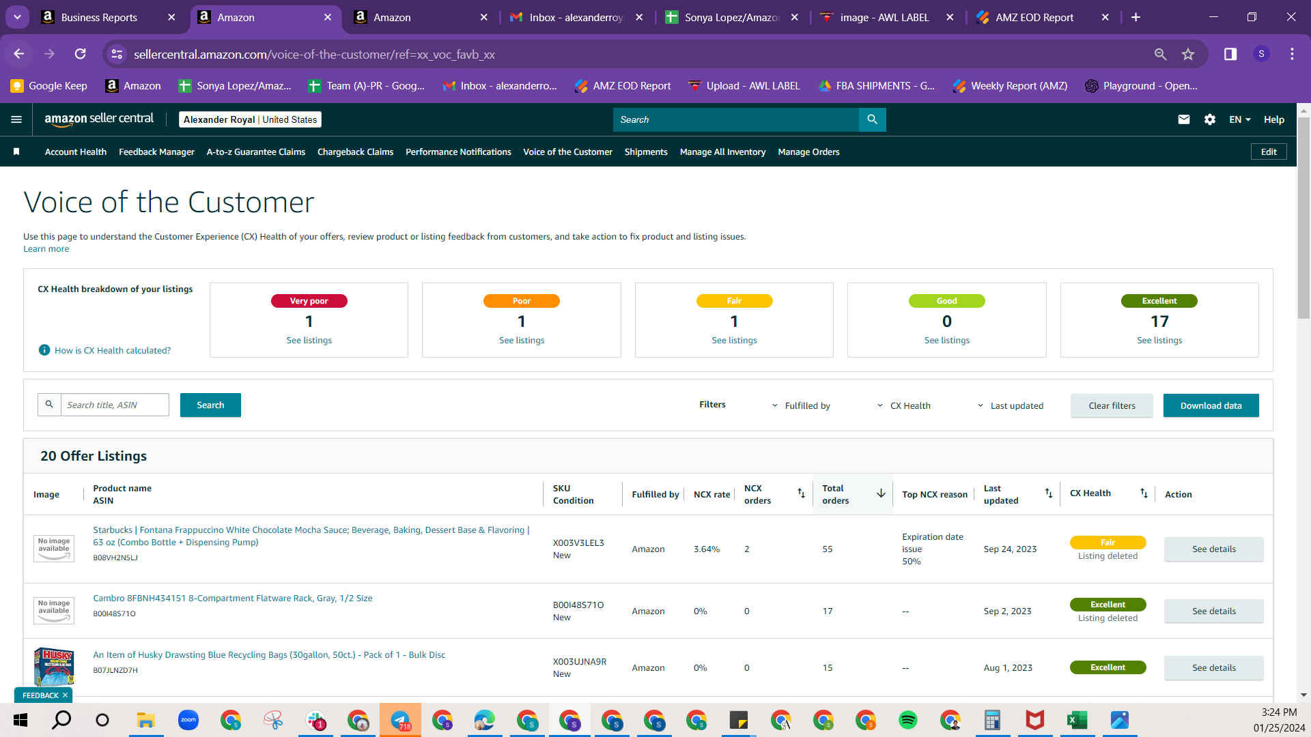Open the EN language dropdown
This screenshot has height=737, width=1311.
[1240, 119]
